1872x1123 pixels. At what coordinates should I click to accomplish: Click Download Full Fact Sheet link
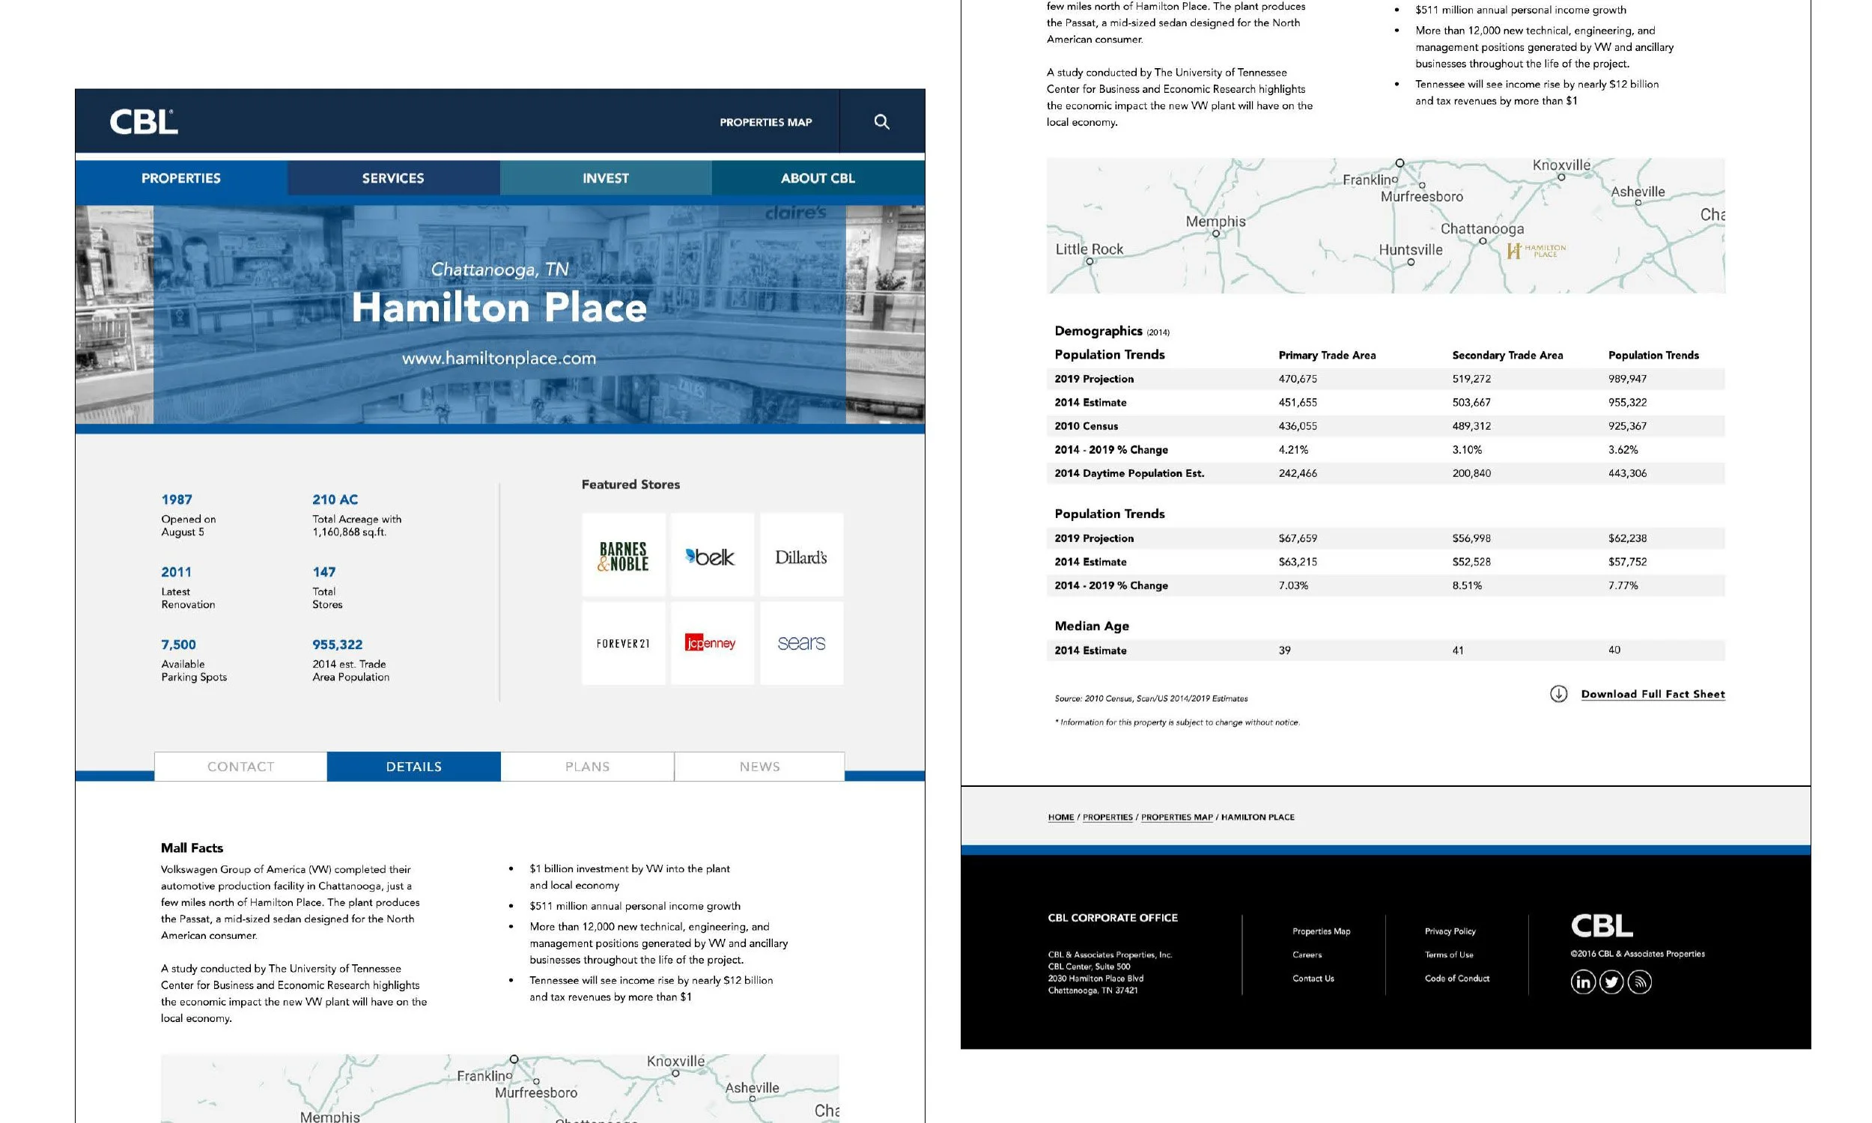click(1653, 694)
